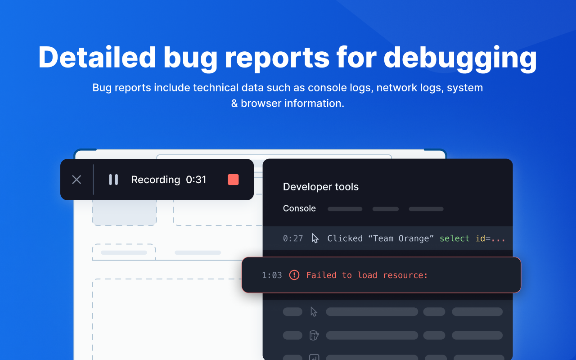Click the Developer tools panel title
576x360 pixels.
click(320, 186)
